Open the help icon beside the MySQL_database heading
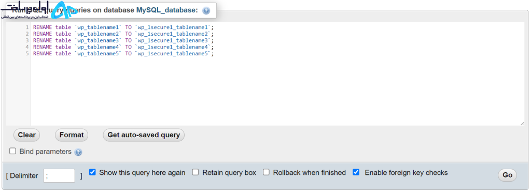The width and height of the screenshot is (531, 193). [x=206, y=10]
